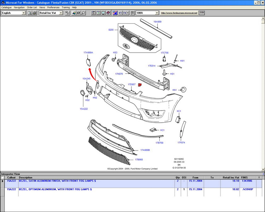Click the OSI toolbar button
This screenshot has height=212, width=265.
(202, 13)
